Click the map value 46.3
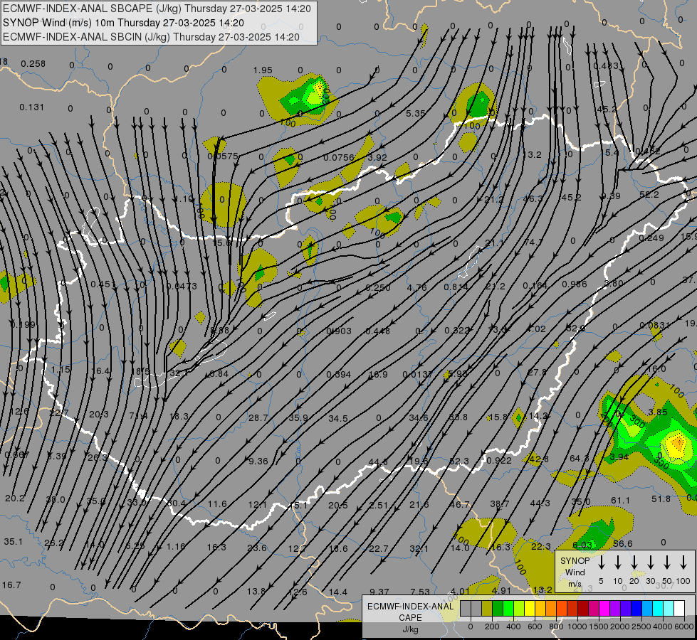697x640 pixels. (533, 198)
